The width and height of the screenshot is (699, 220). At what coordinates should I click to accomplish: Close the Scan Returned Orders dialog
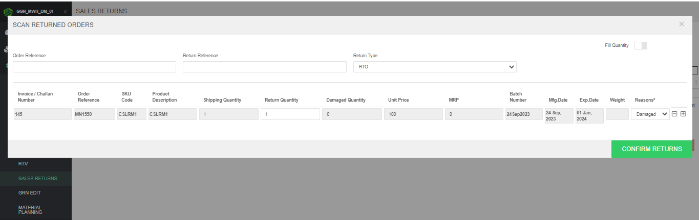coord(682,24)
